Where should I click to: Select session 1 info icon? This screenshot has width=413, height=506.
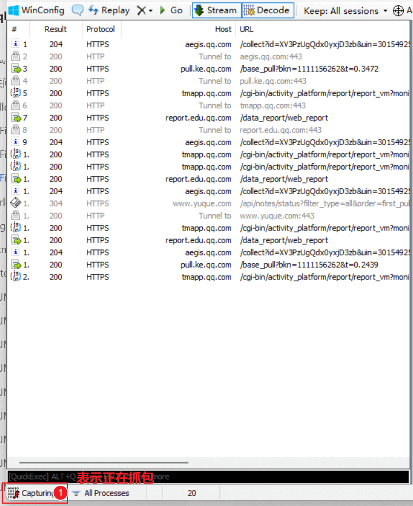tap(16, 44)
